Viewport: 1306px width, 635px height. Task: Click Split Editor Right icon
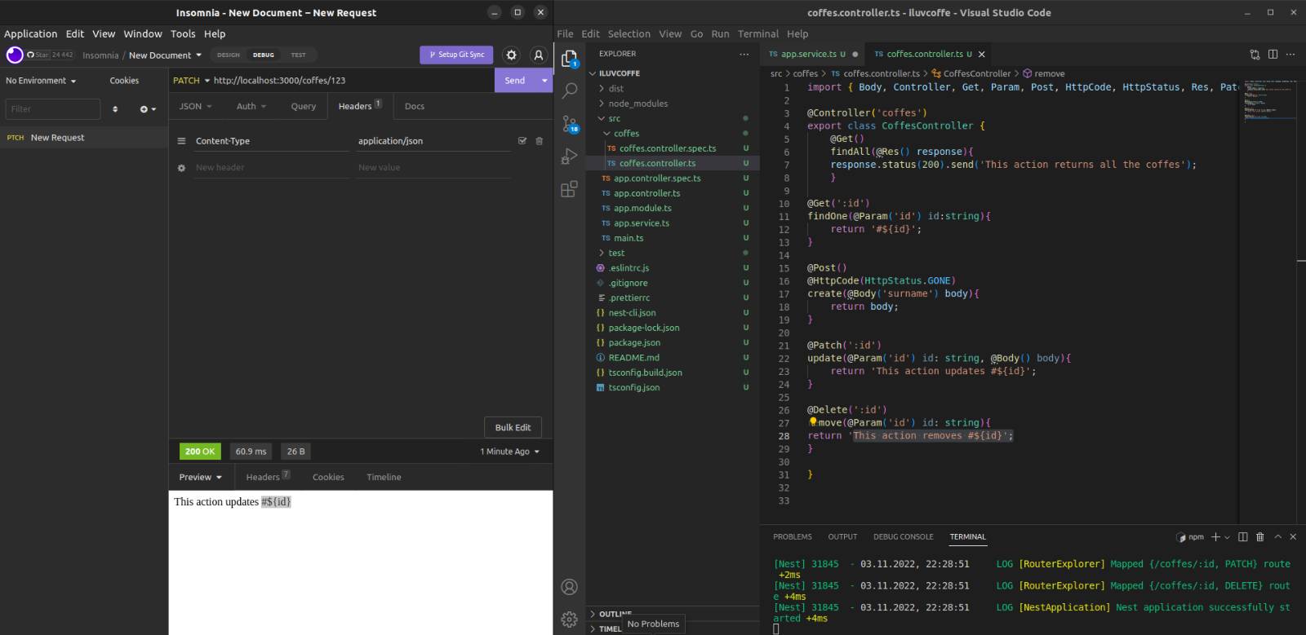point(1273,54)
